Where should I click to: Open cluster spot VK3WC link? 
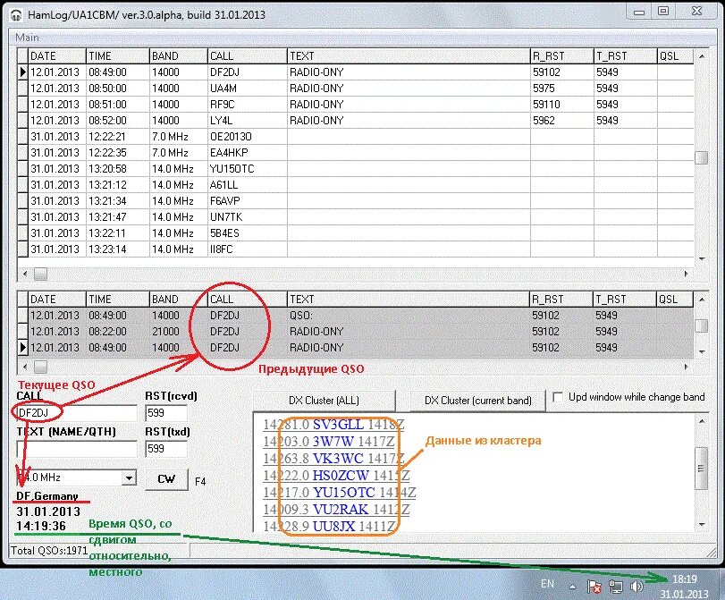[x=338, y=459]
